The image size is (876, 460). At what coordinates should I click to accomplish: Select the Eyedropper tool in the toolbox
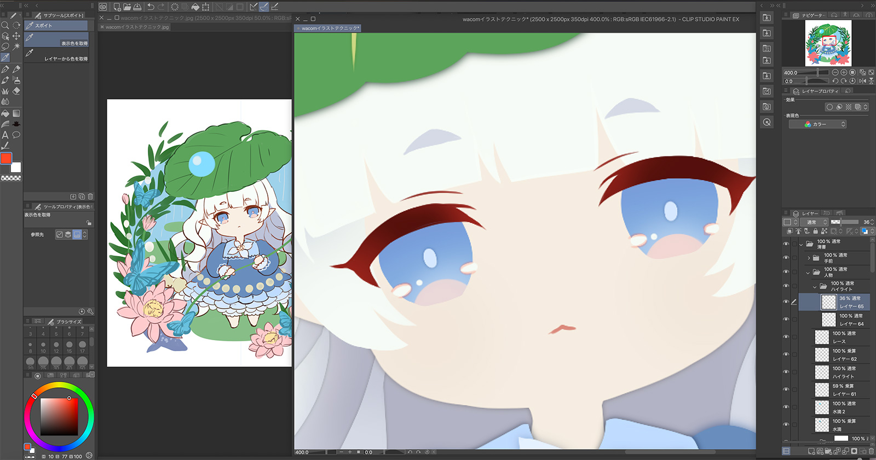pos(5,57)
